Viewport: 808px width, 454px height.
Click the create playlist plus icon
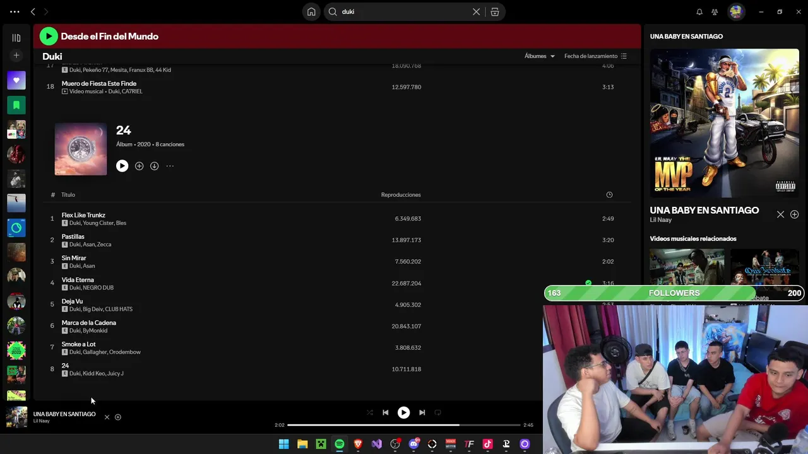tap(16, 55)
